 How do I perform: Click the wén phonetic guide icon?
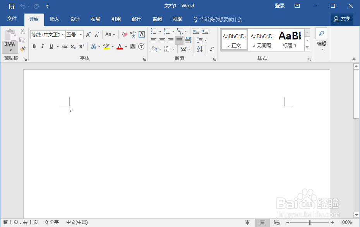click(x=133, y=35)
